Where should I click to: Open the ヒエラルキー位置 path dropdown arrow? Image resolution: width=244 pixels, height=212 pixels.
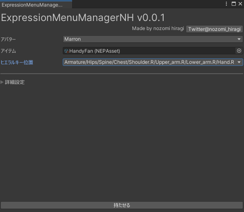pyautogui.click(x=239, y=62)
